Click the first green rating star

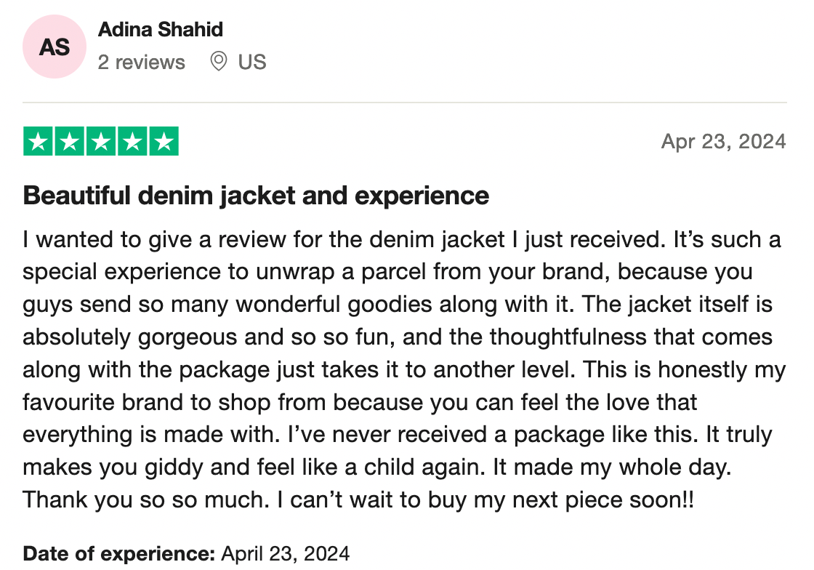click(38, 141)
